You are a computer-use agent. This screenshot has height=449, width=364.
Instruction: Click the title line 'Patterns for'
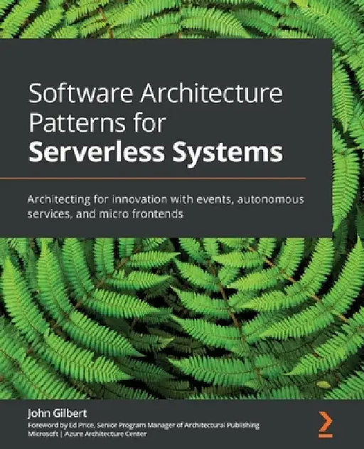point(97,123)
